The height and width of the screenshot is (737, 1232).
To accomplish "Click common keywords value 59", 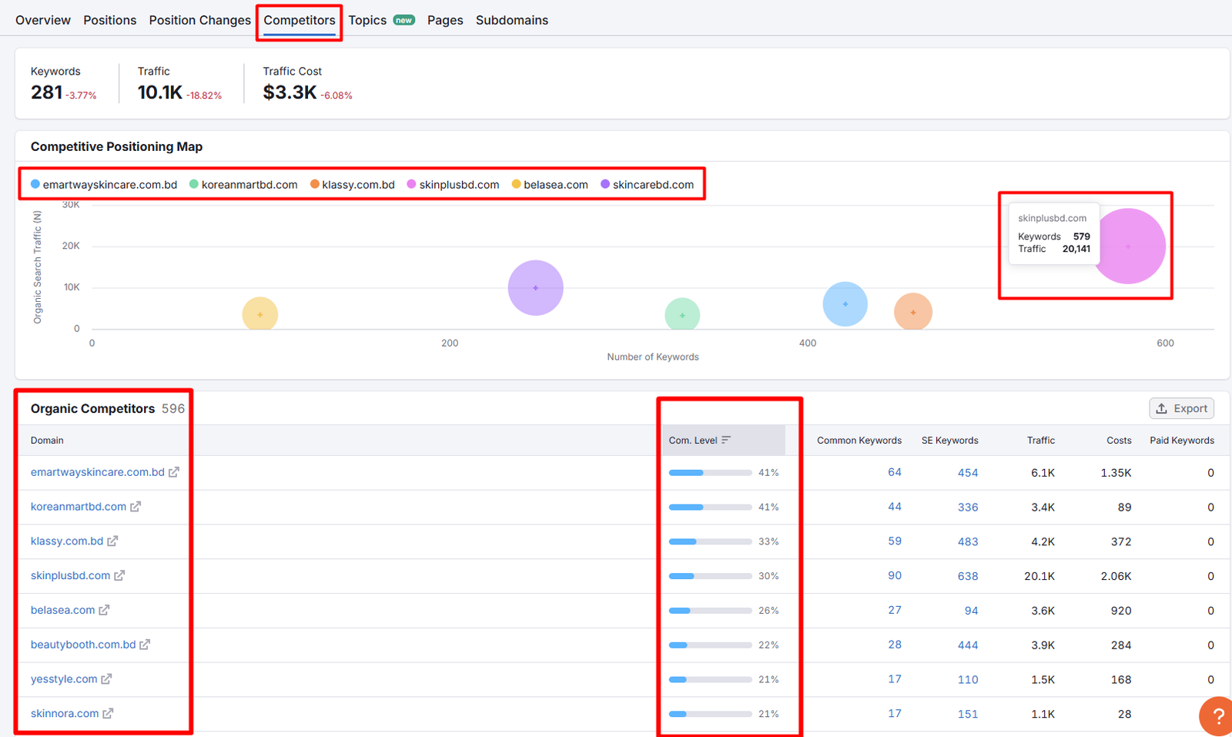I will (x=895, y=541).
